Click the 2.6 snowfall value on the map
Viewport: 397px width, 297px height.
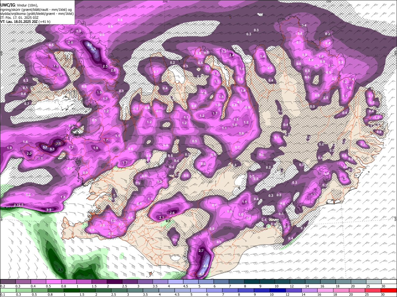[x=172, y=213]
